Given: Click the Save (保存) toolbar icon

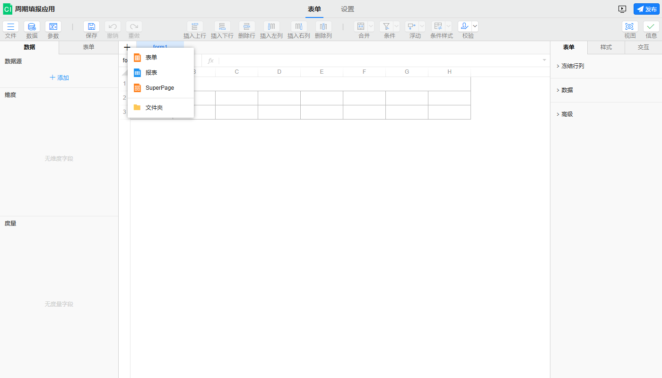Looking at the screenshot, I should pyautogui.click(x=91, y=27).
